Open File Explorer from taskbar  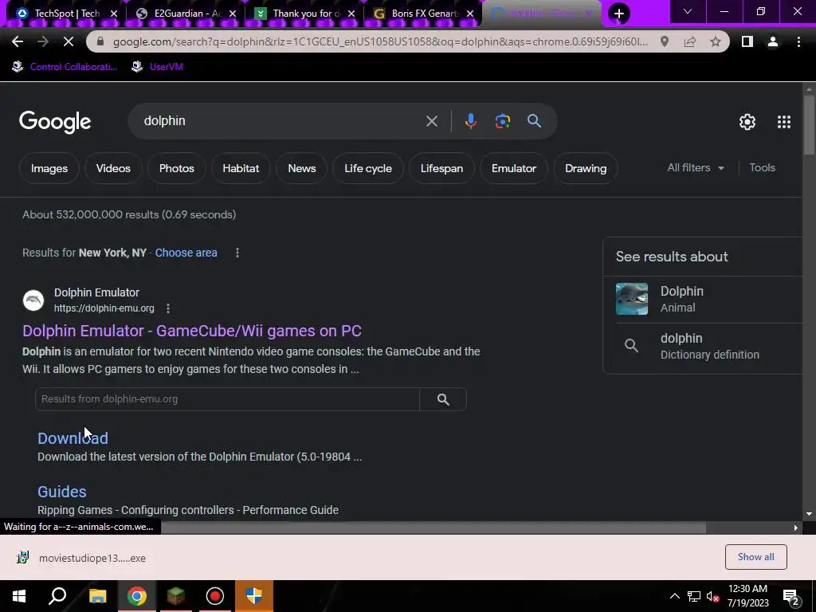(x=97, y=596)
